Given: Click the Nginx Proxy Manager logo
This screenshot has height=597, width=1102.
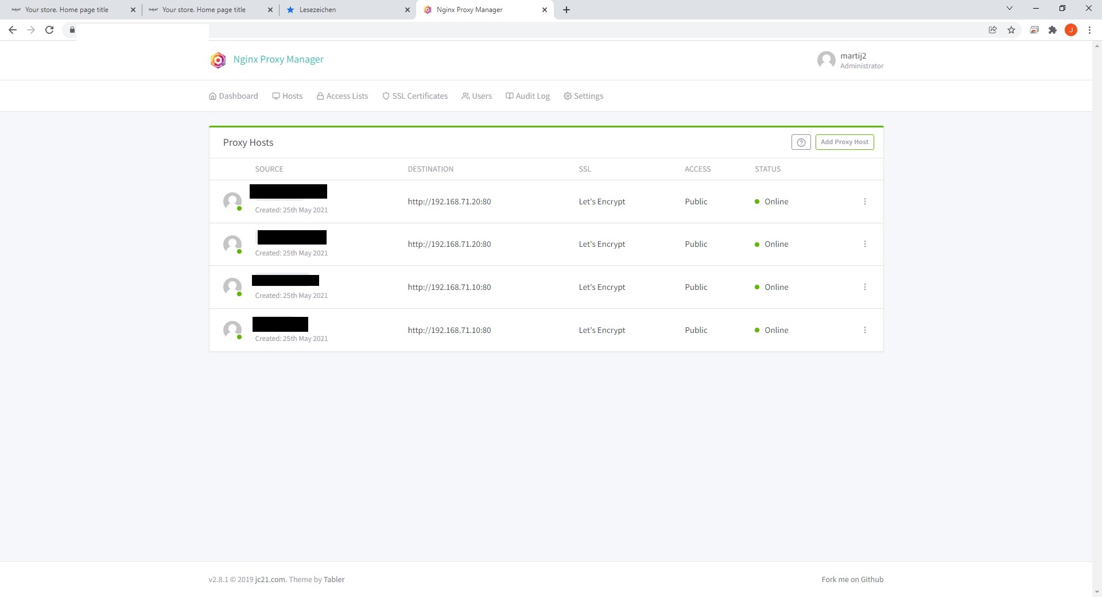Looking at the screenshot, I should point(218,60).
